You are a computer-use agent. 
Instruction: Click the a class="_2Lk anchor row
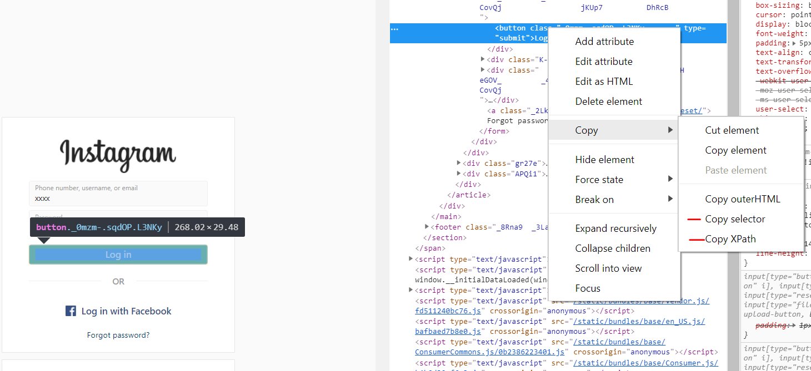518,111
